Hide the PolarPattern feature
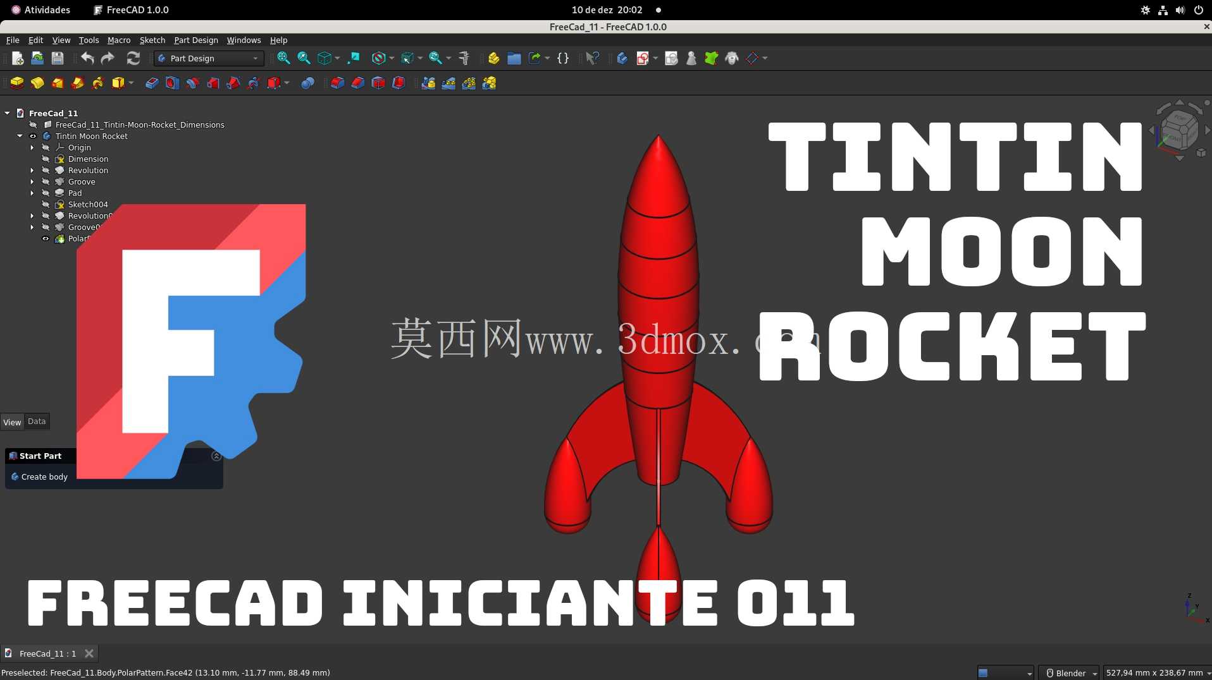Image resolution: width=1212 pixels, height=680 pixels. pyautogui.click(x=46, y=238)
